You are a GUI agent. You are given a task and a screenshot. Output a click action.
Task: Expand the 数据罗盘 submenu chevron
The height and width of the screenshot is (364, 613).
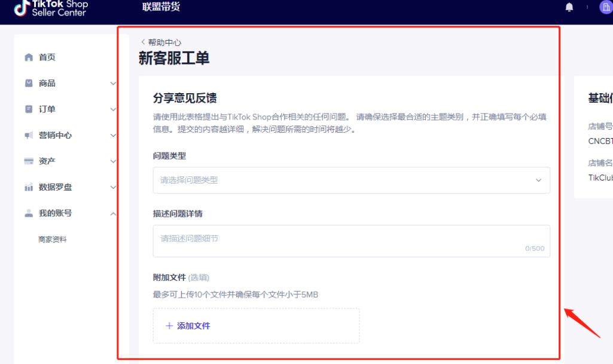click(x=113, y=188)
